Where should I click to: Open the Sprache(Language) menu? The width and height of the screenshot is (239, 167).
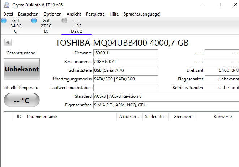click(142, 14)
